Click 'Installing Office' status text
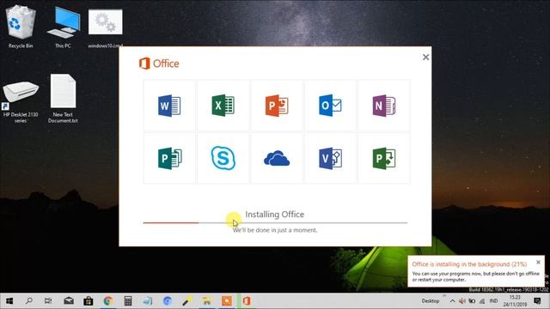The height and width of the screenshot is (309, 550). [x=275, y=215]
